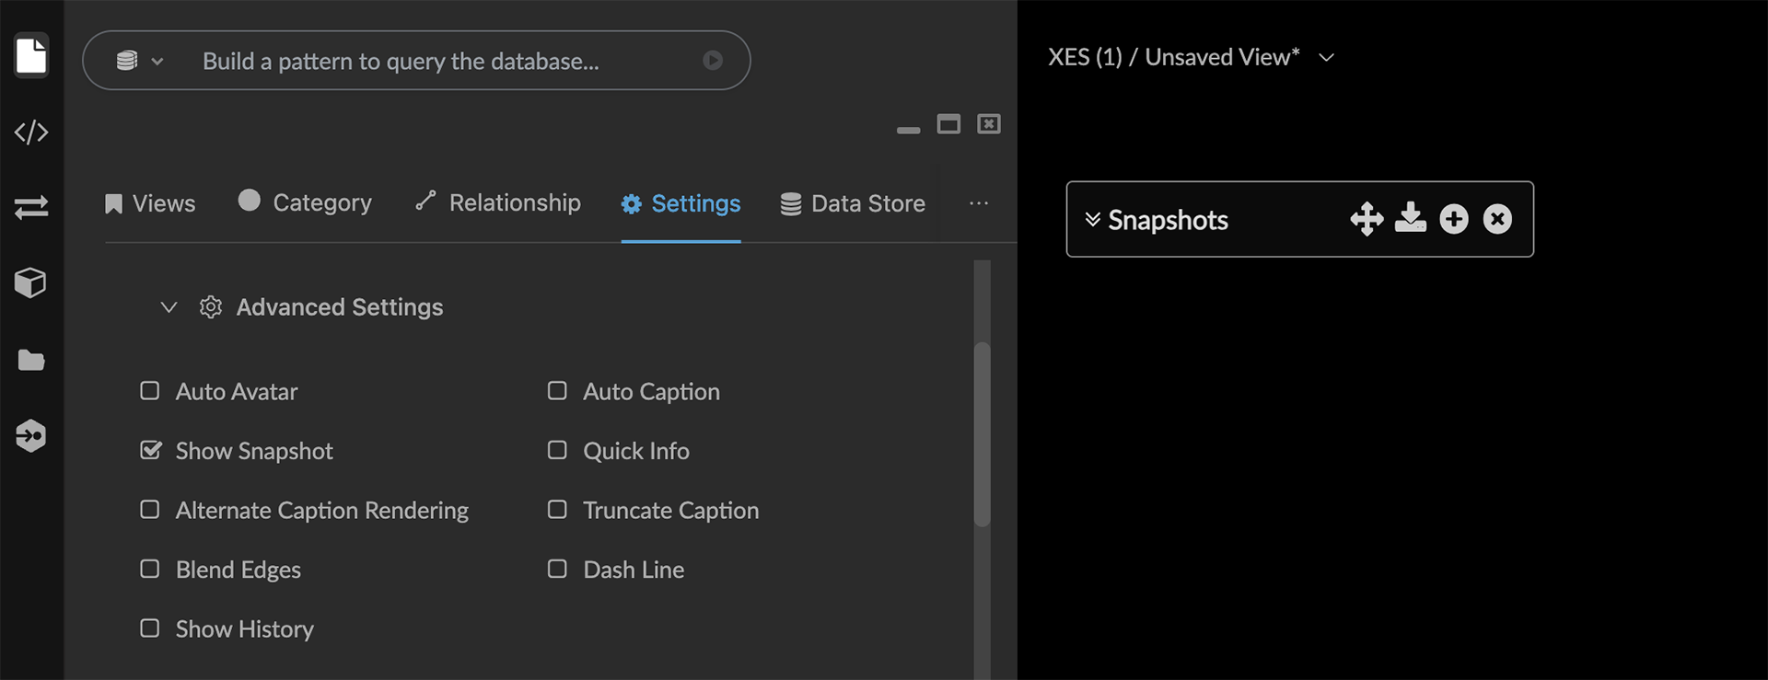Screen dimensions: 1768x680
Task: Download snapshots using the download icon
Action: click(x=1410, y=219)
